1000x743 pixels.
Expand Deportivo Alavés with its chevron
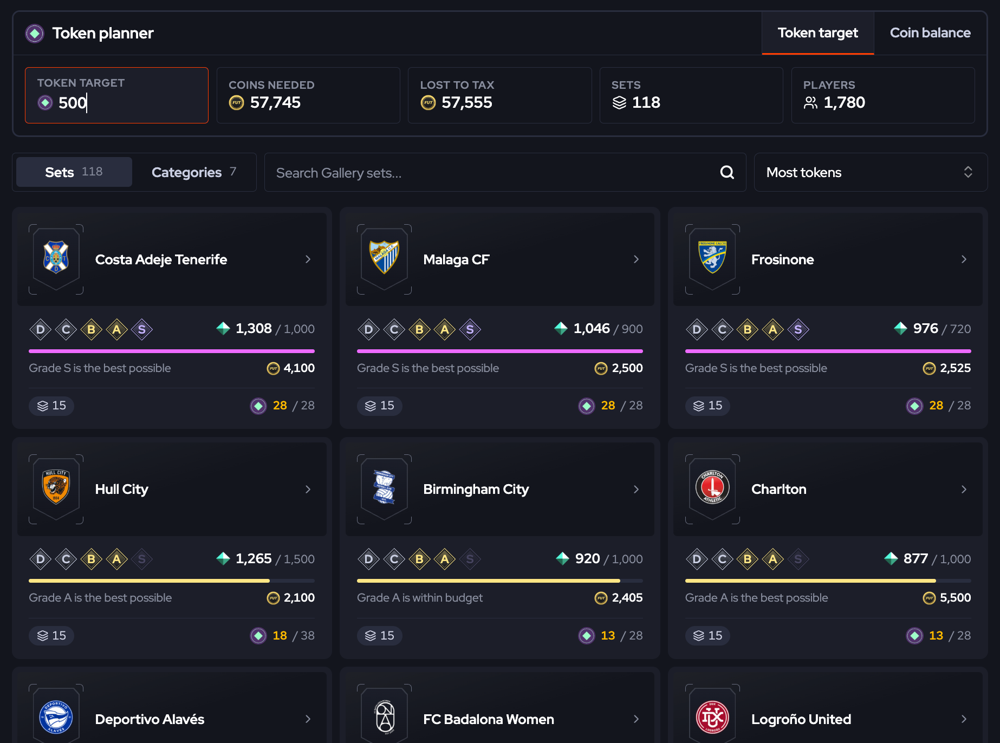click(x=308, y=719)
